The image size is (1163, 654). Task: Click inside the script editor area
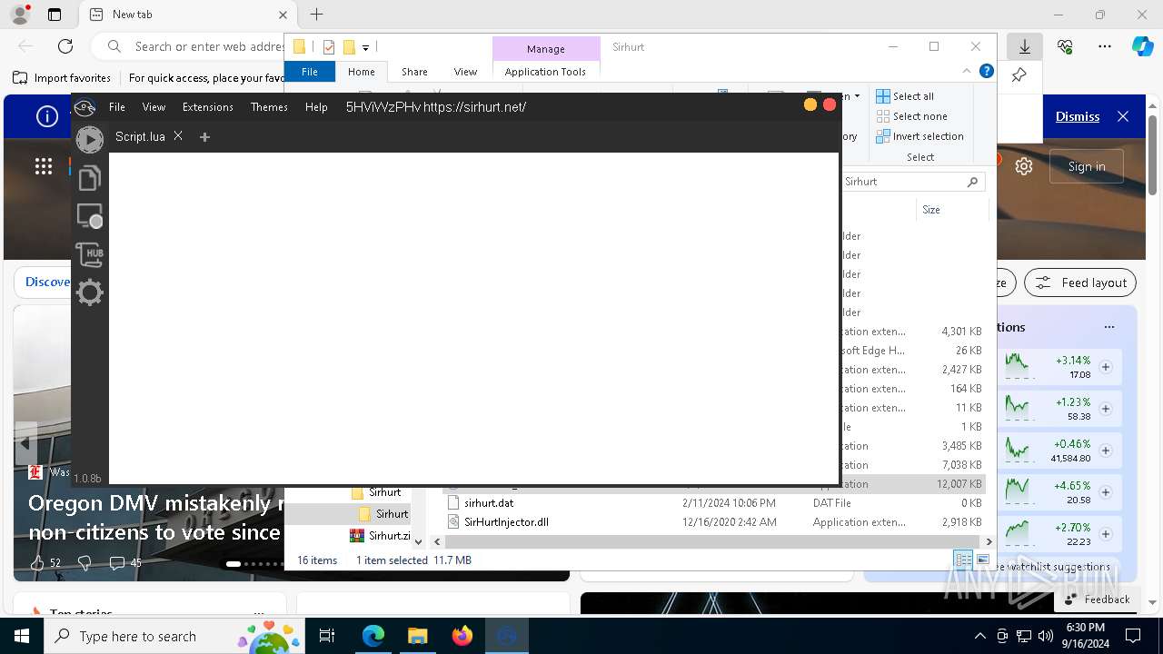click(x=472, y=318)
